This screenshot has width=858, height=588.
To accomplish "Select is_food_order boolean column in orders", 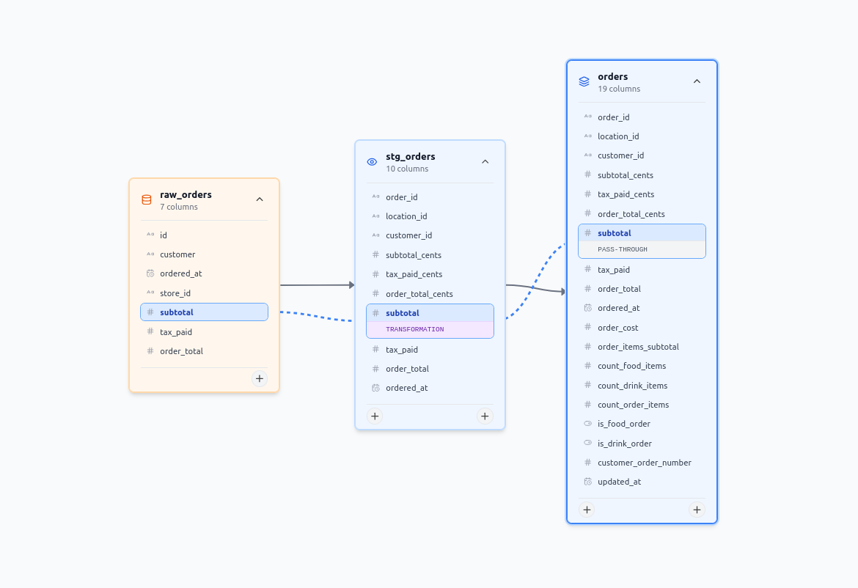I will pos(623,424).
